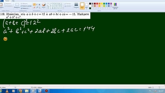The height and width of the screenshot is (93, 165).
Task: Select the Pencil tool
Action: 34,5
